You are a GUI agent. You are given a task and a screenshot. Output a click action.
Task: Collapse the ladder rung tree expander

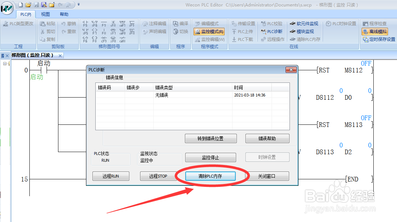coord(5,63)
